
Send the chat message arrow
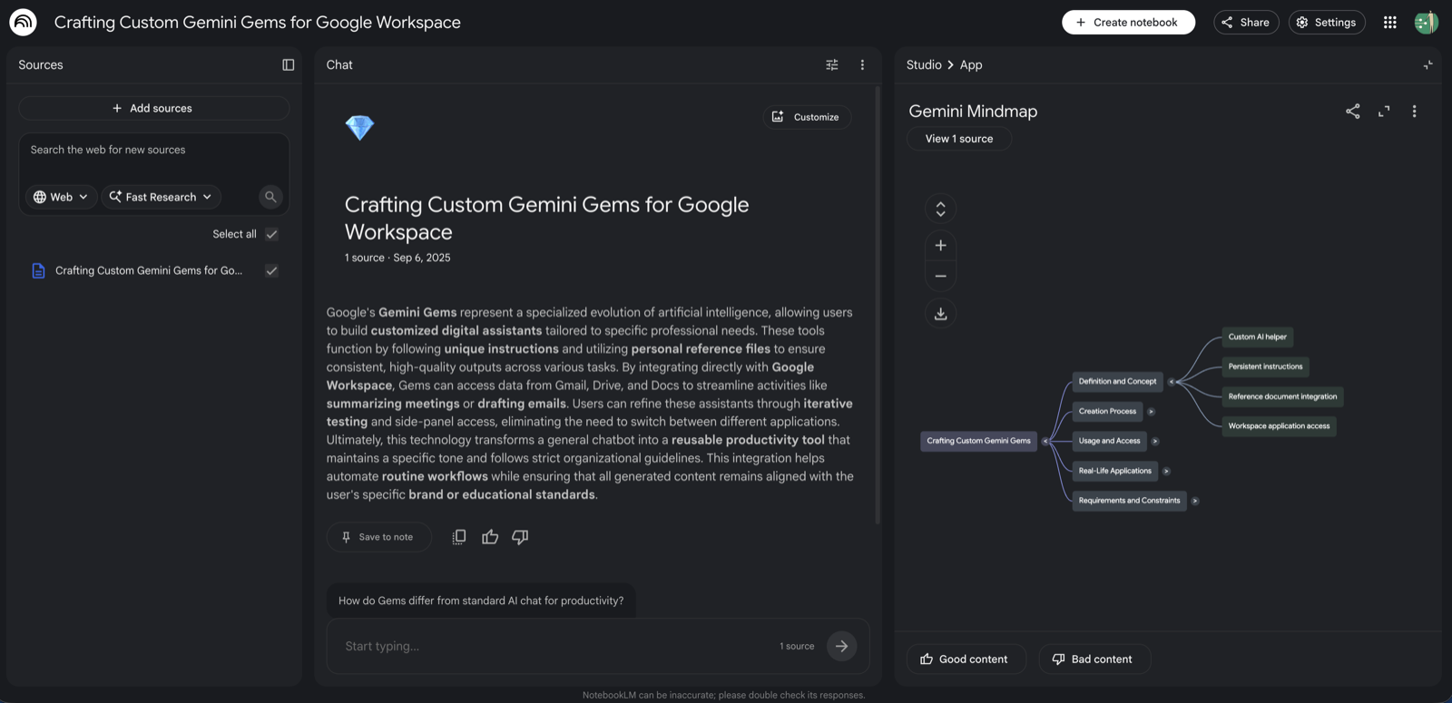(842, 646)
